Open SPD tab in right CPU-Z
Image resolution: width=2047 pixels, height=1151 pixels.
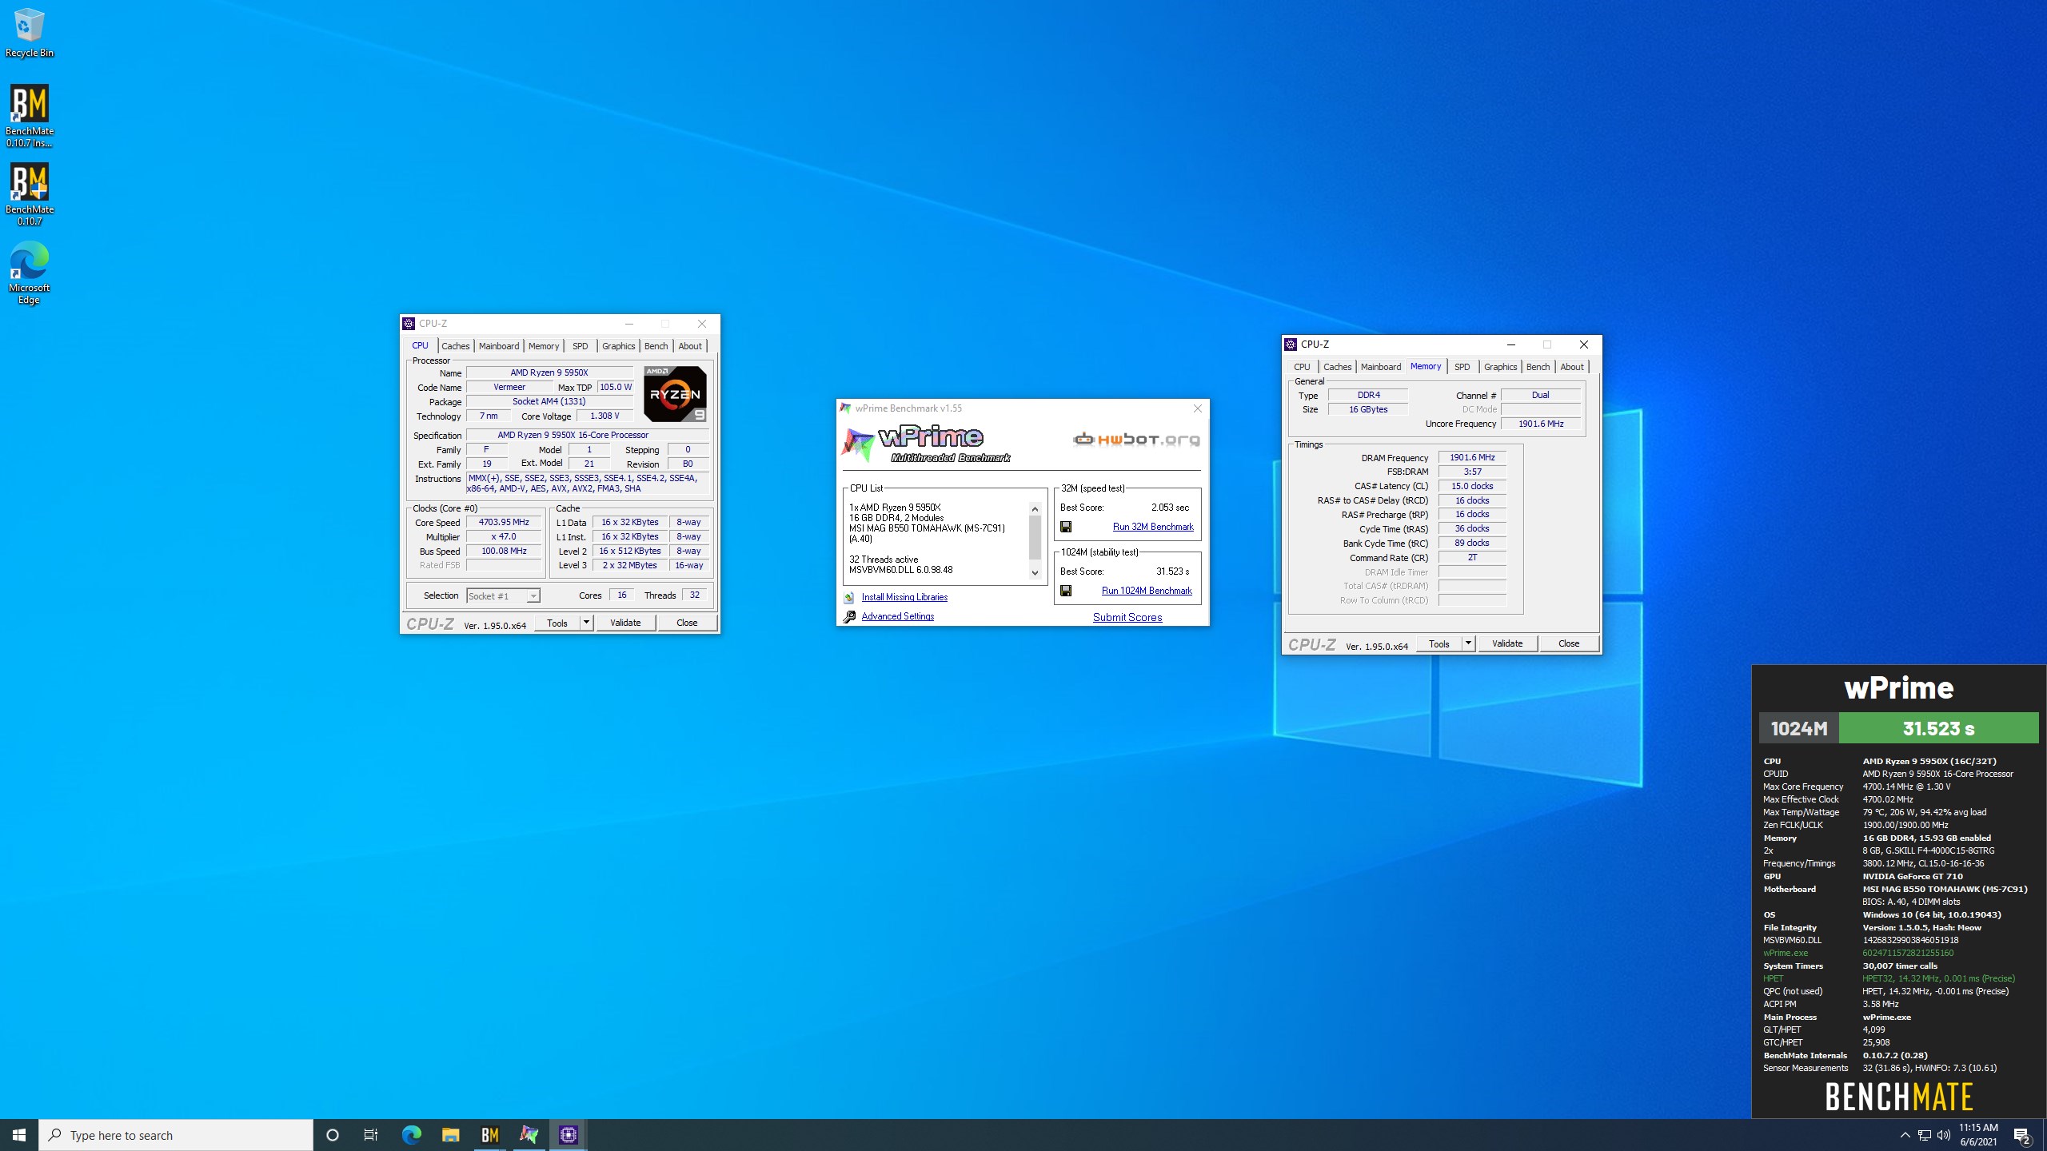(1462, 367)
